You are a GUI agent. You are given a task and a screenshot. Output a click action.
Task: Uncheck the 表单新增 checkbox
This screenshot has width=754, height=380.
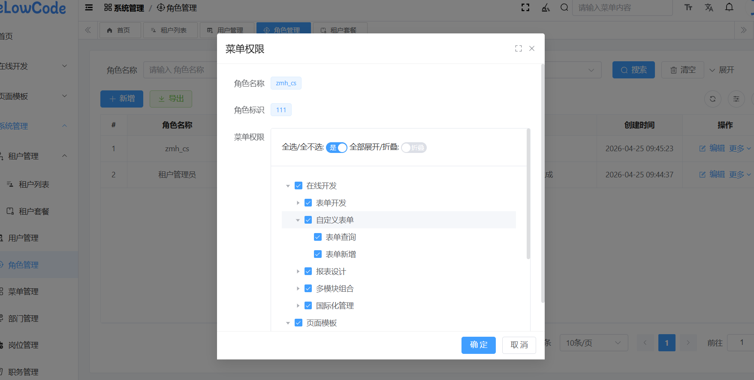[318, 254]
